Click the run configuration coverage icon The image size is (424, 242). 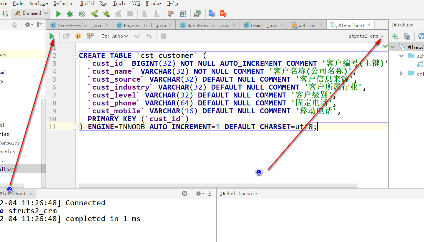click(82, 14)
